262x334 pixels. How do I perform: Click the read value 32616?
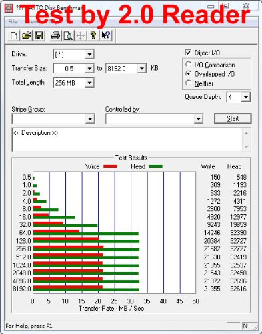[238, 289]
